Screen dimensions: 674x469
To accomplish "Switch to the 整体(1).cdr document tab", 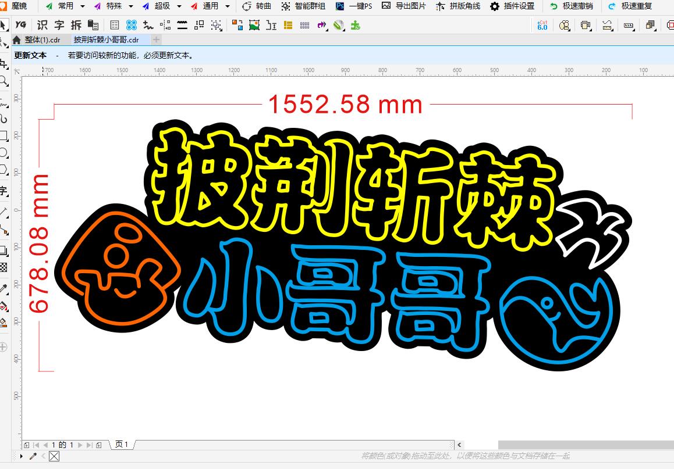I will click(x=42, y=40).
